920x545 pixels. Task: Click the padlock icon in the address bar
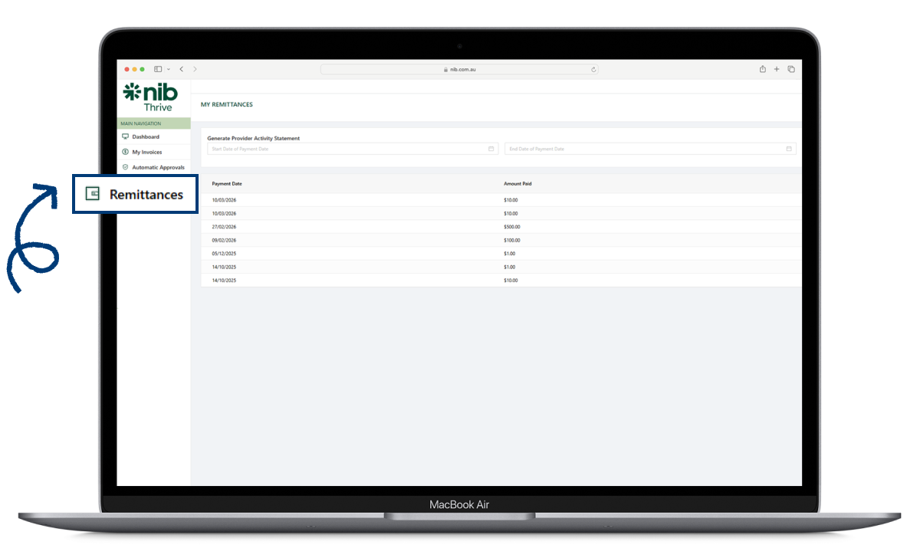pos(445,69)
